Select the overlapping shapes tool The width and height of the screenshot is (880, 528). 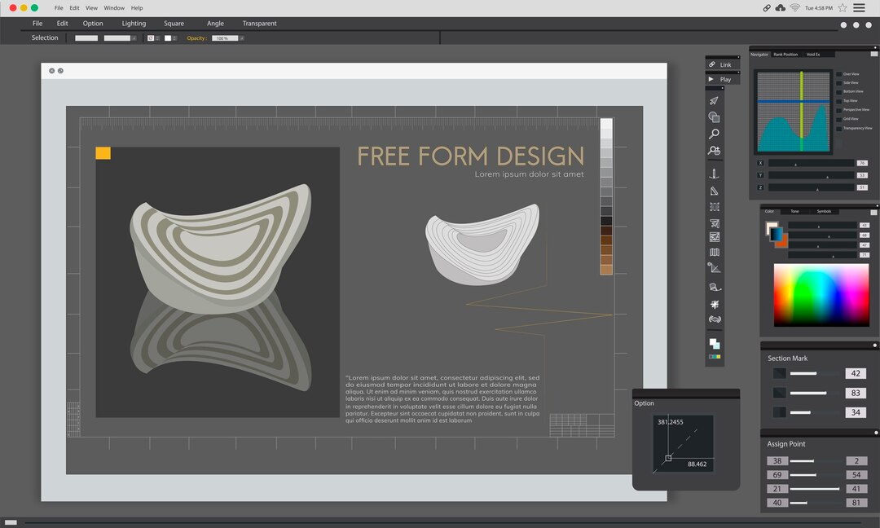[x=714, y=117]
